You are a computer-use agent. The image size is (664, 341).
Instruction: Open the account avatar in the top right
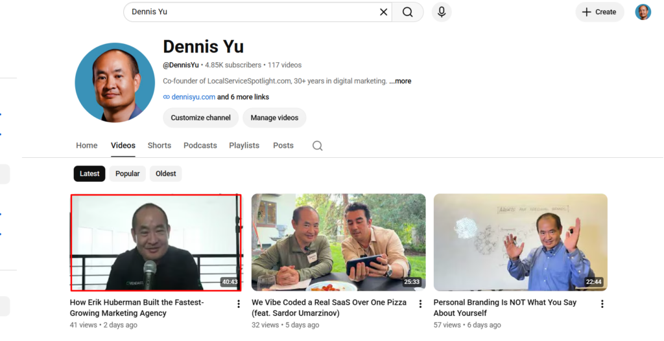(643, 12)
